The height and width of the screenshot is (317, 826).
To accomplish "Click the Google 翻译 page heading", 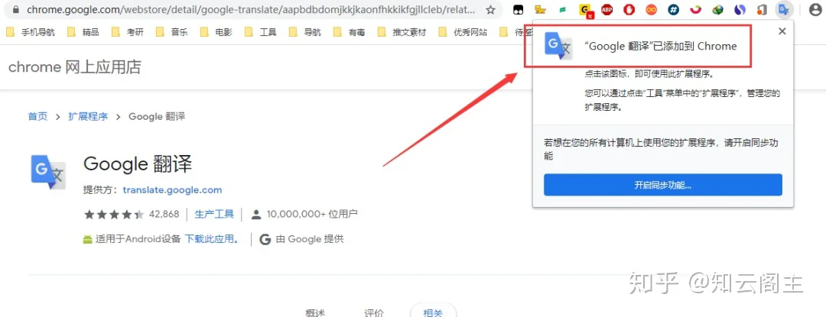I will pos(138,164).
